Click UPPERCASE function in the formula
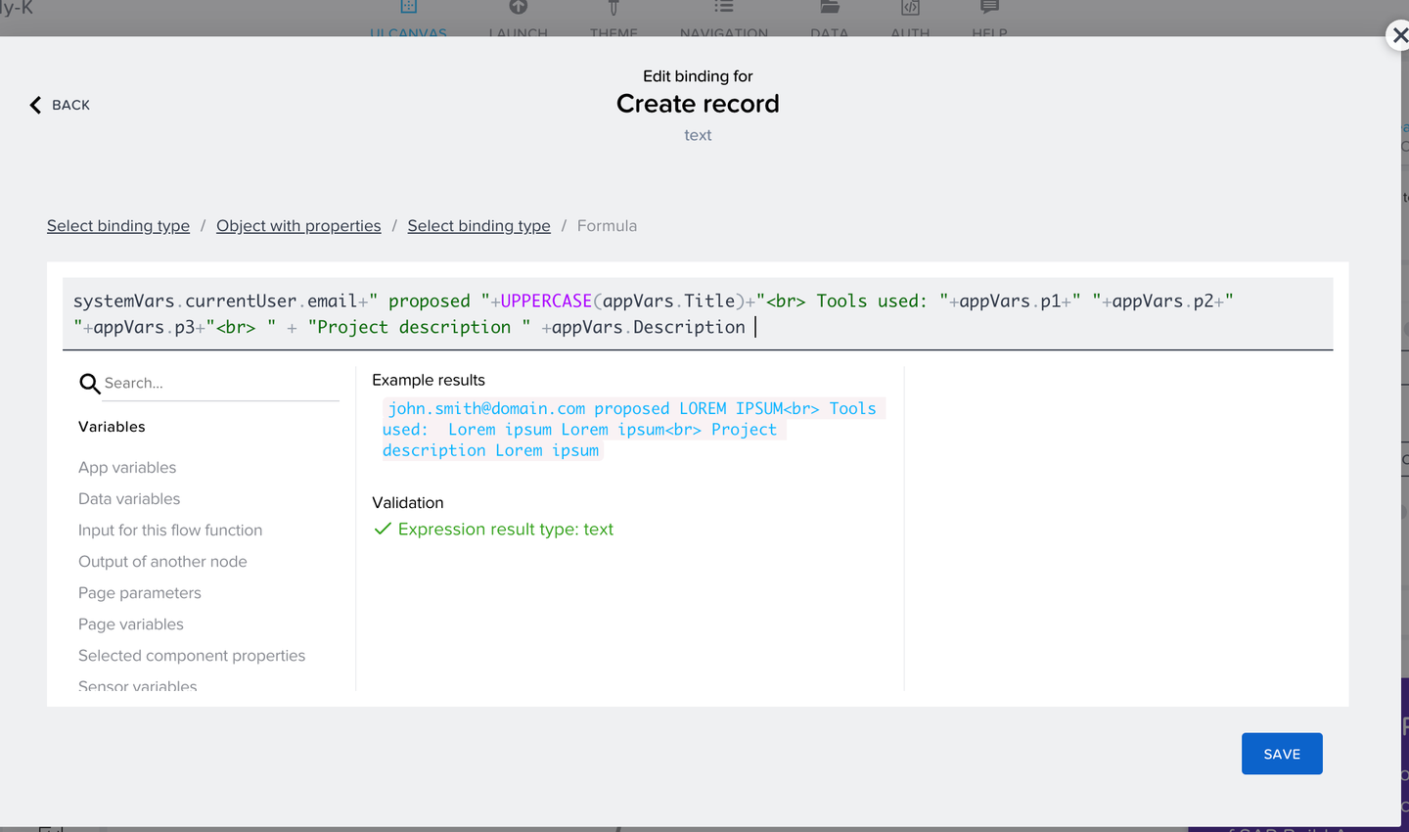The image size is (1409, 832). [546, 301]
